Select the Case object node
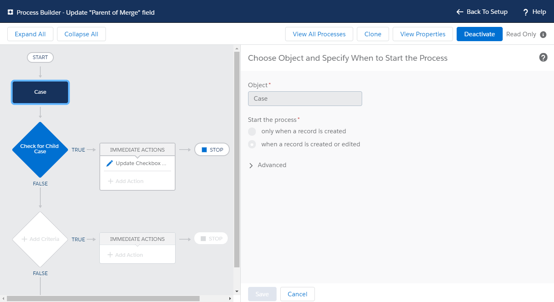554x302 pixels. (40, 92)
